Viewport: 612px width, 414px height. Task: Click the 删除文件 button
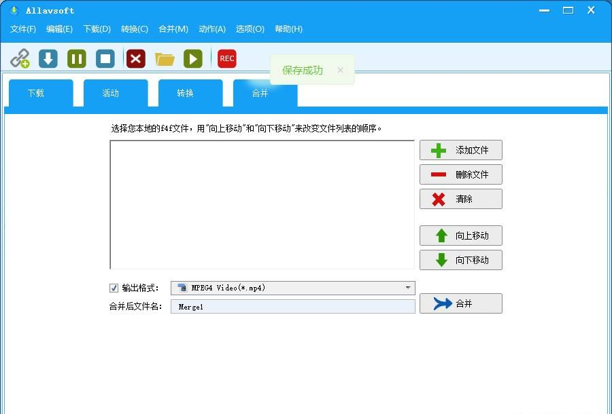pyautogui.click(x=461, y=174)
